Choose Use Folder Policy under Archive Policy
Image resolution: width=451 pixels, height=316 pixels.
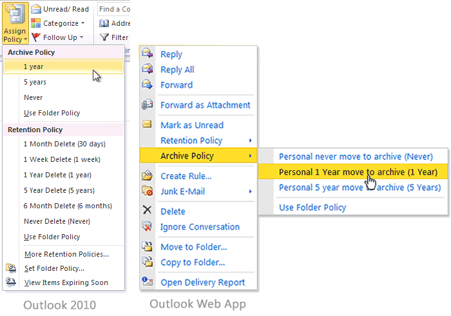tap(64, 113)
